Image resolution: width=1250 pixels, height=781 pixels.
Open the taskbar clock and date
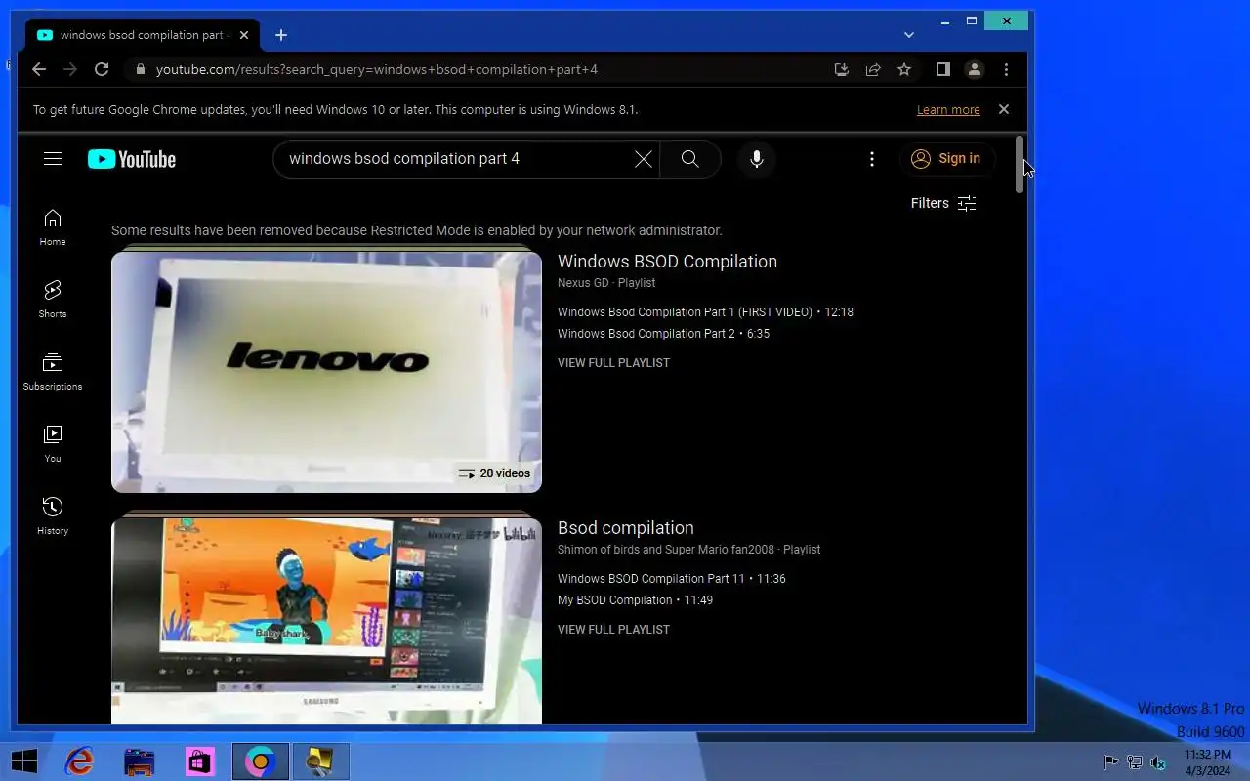[1208, 762]
